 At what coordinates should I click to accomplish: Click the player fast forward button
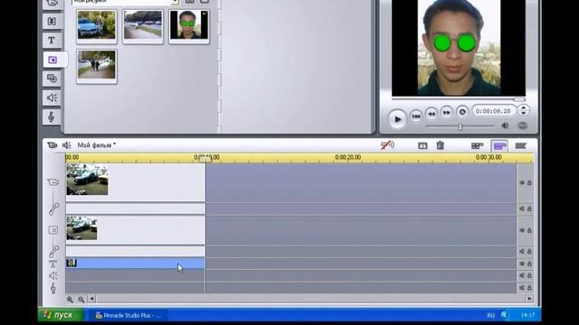(x=446, y=112)
